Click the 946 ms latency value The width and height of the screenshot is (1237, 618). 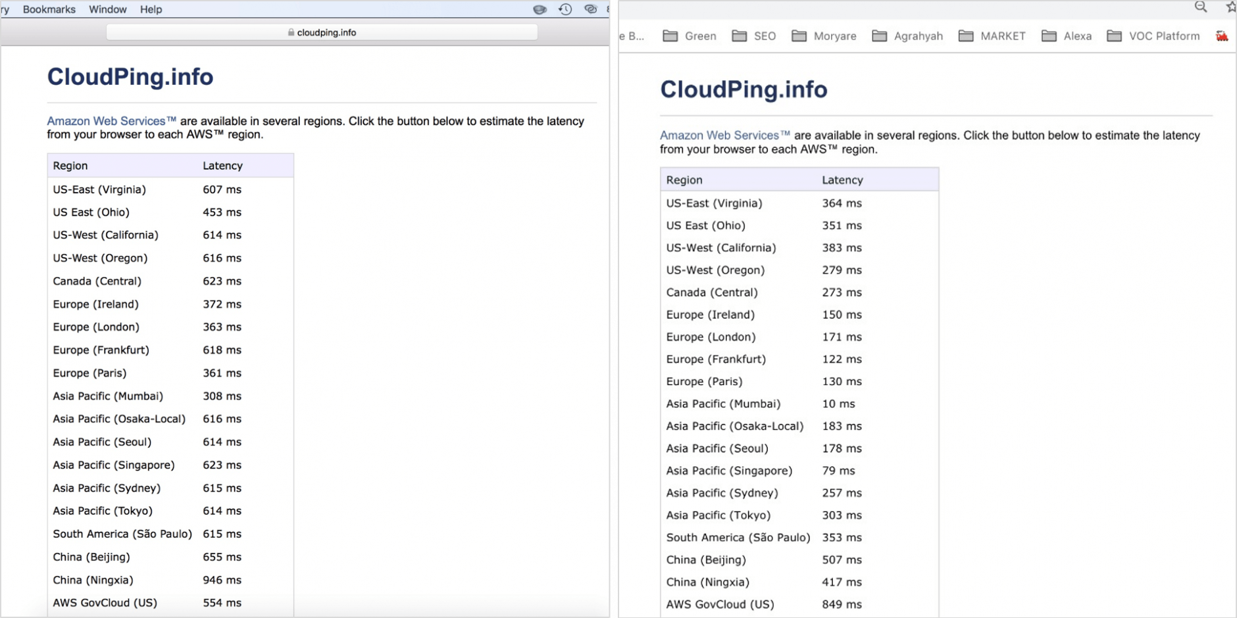click(222, 581)
